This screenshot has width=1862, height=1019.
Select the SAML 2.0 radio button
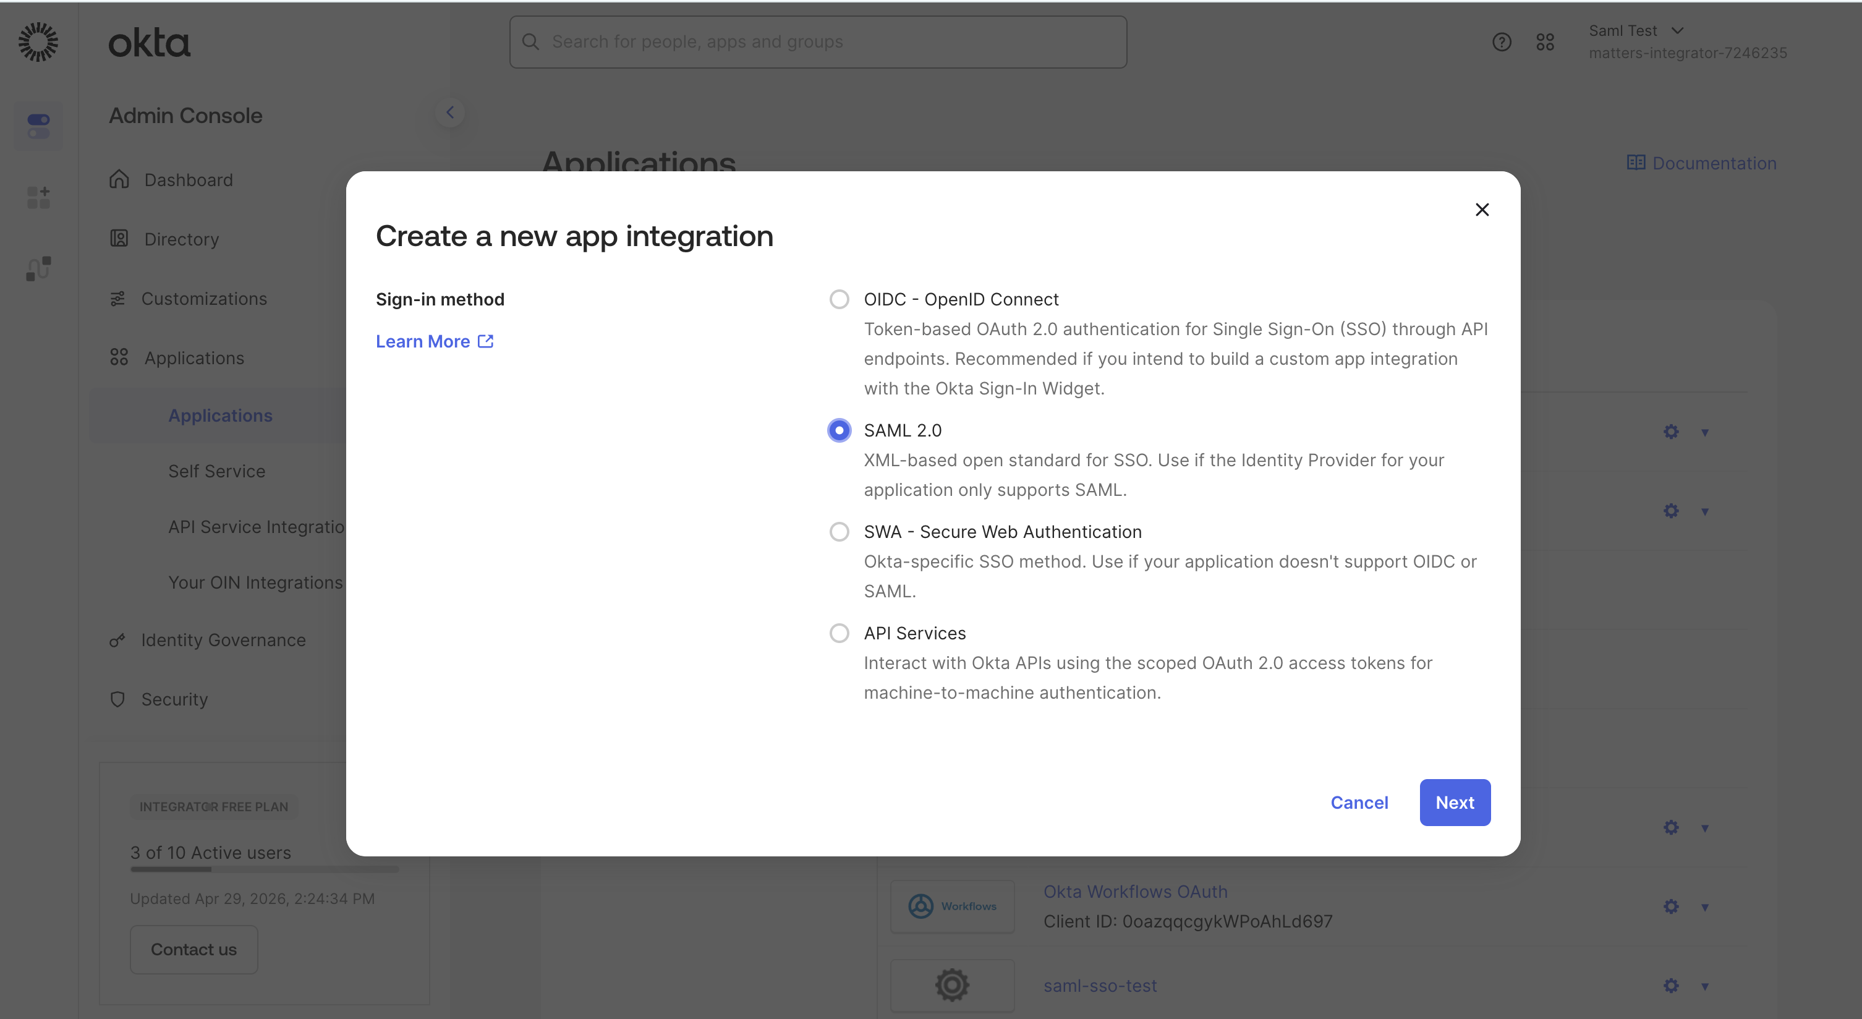840,430
